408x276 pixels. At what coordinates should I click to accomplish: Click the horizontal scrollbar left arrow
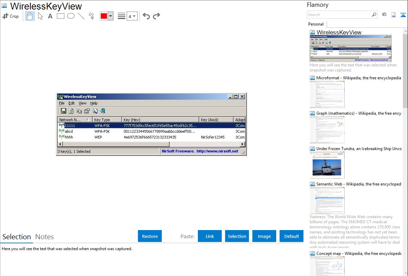pyautogui.click(x=60, y=144)
